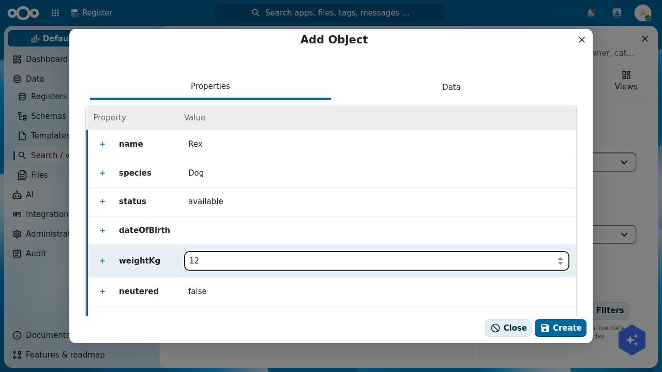Click the Search magnifier sidebar icon
662x372 pixels.
tap(22, 156)
